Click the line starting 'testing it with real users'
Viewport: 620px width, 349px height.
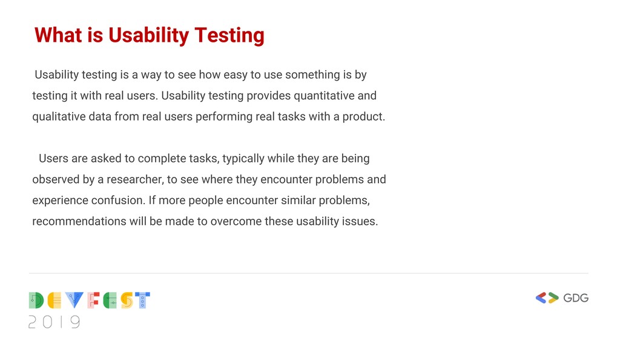(x=205, y=96)
